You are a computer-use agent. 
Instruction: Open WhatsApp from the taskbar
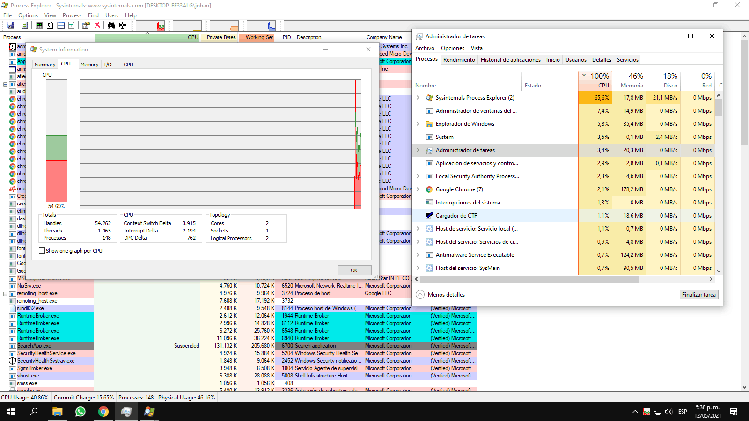coord(81,412)
